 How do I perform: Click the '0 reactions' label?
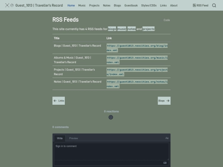111,111
